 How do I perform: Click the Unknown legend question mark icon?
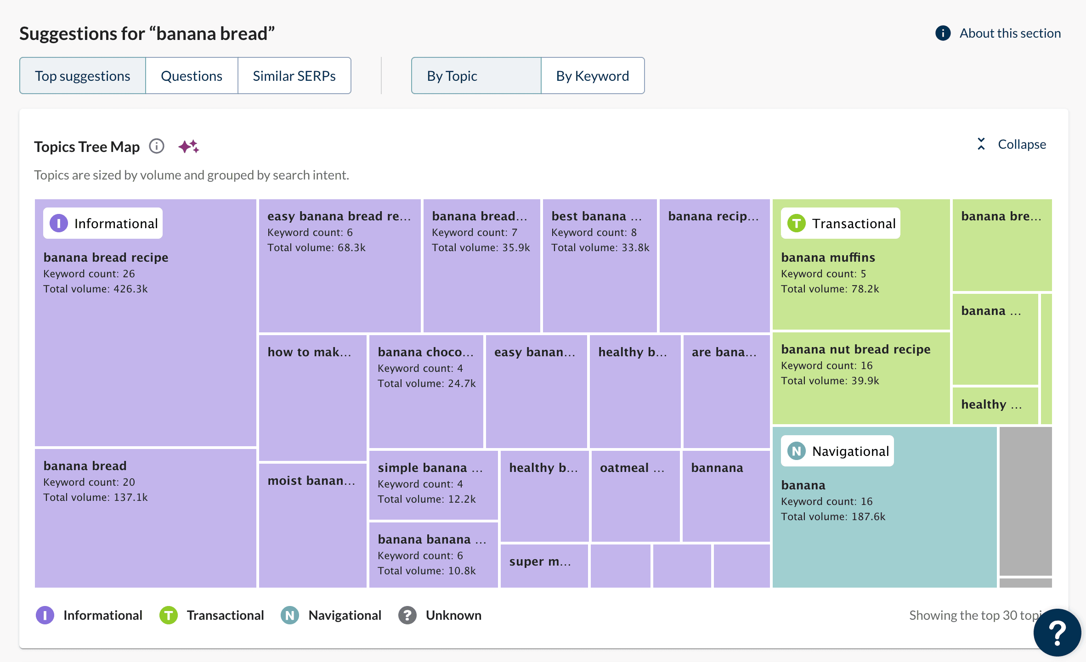(x=407, y=615)
